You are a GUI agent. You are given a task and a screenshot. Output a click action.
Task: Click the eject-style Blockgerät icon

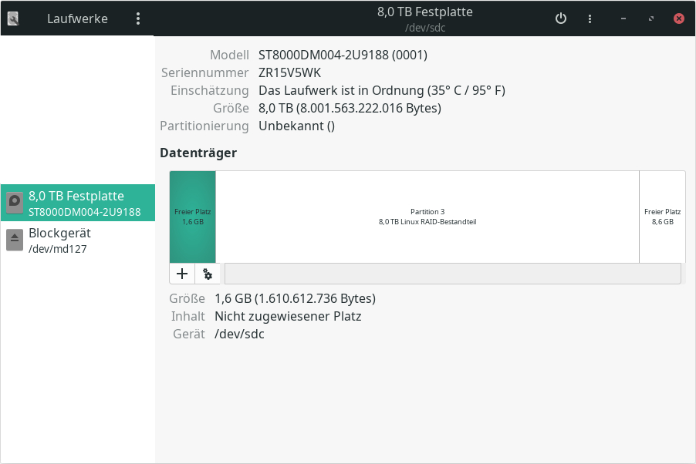click(x=15, y=240)
